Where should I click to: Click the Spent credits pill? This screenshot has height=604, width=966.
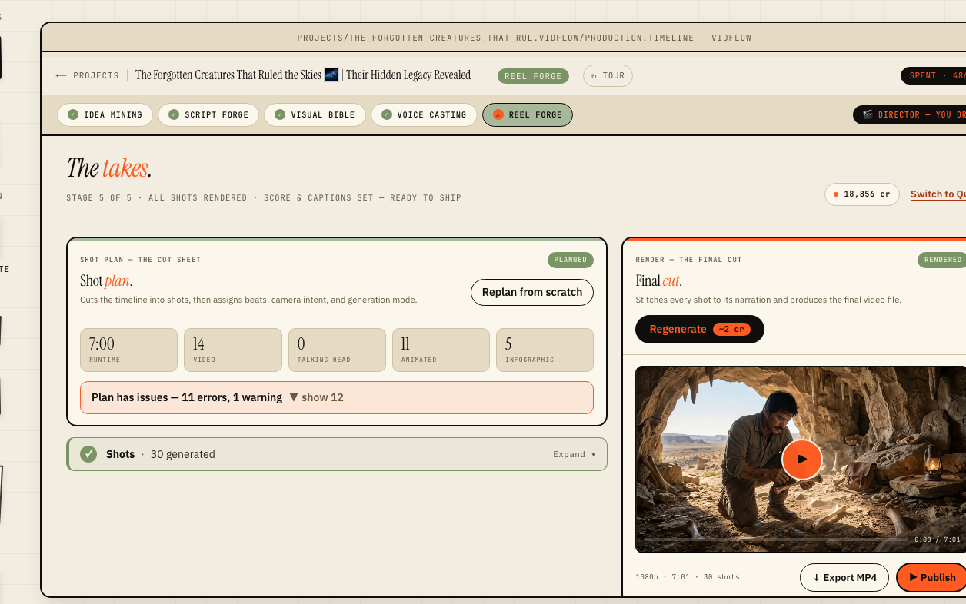point(934,75)
